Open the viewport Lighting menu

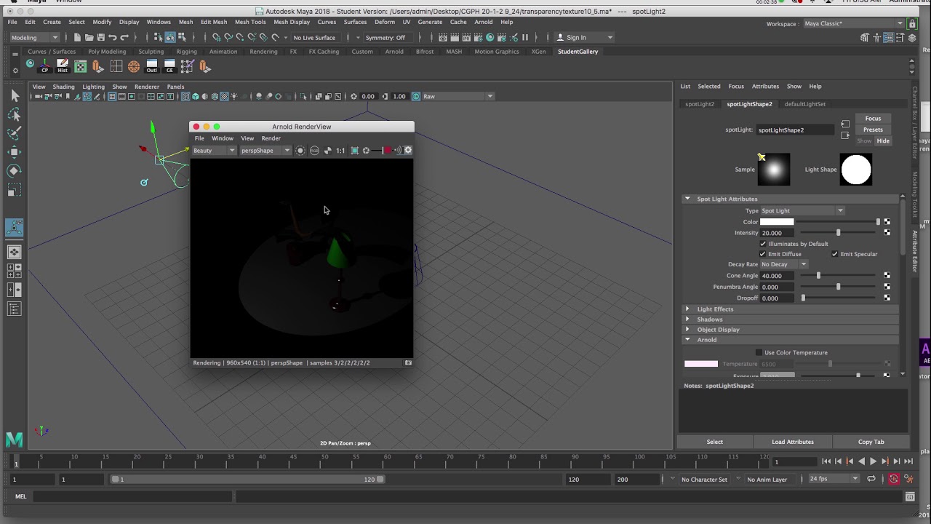tap(93, 87)
